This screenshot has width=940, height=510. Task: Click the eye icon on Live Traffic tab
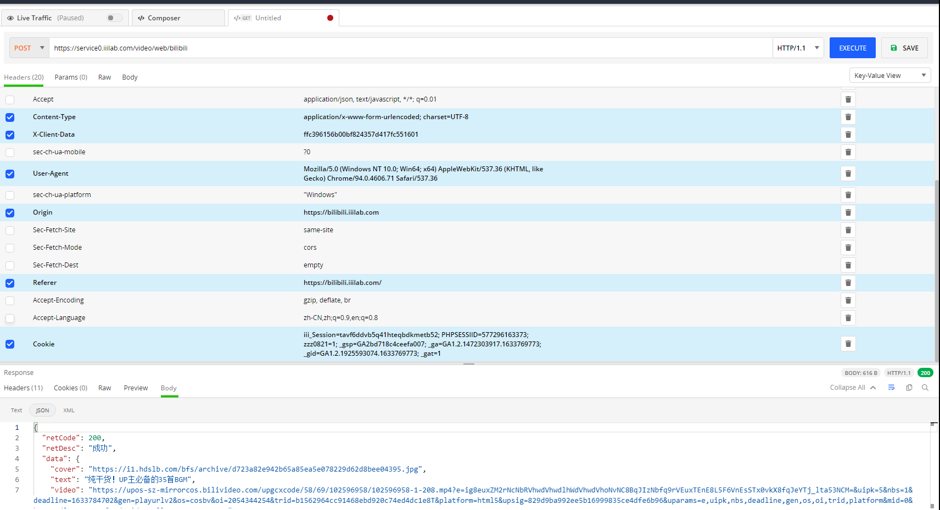point(10,18)
